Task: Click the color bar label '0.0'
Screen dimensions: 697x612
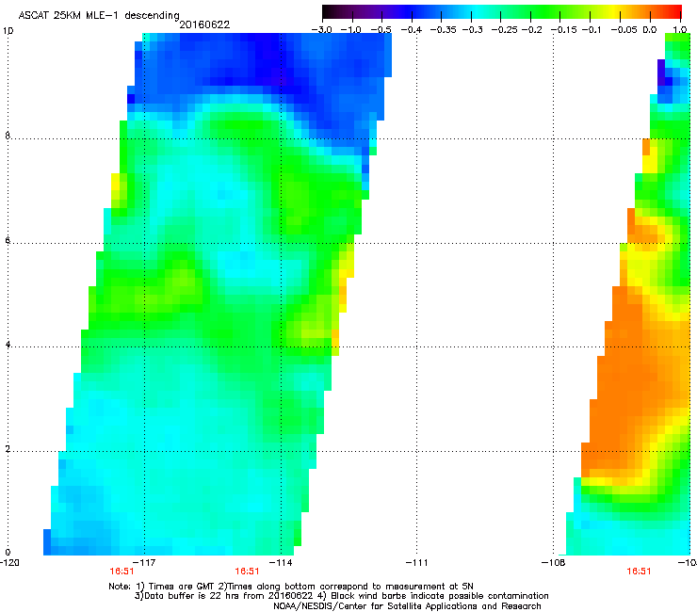Action: click(650, 30)
